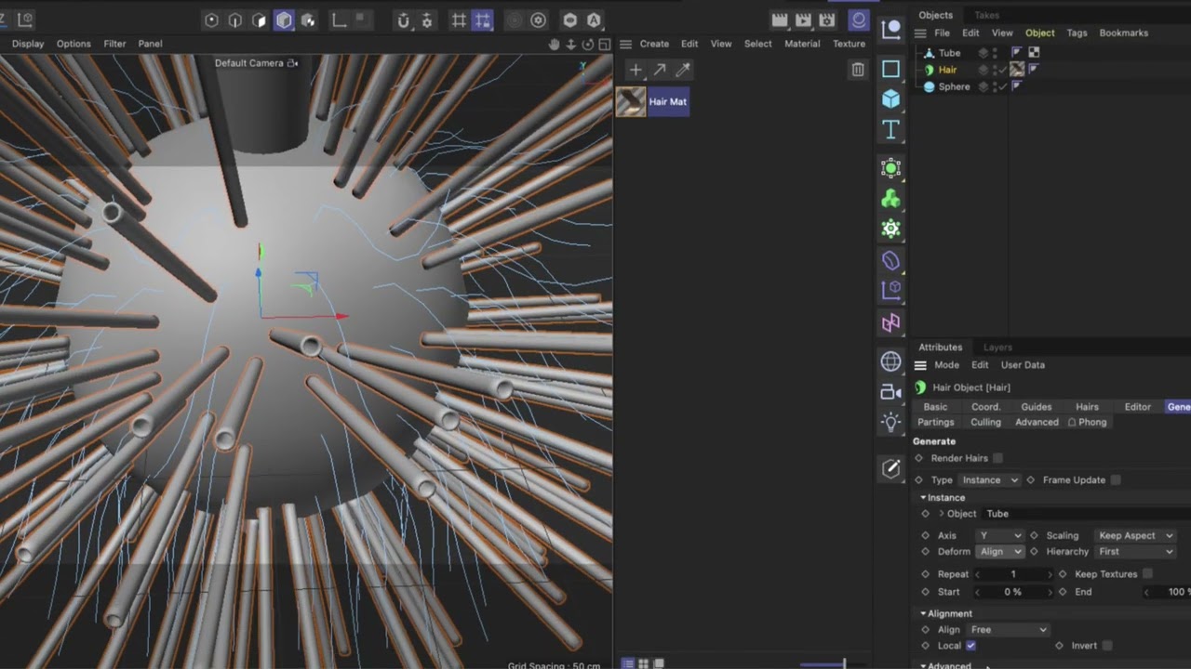Collapse the Instance section
Viewport: 1191px width, 669px height.
[924, 498]
